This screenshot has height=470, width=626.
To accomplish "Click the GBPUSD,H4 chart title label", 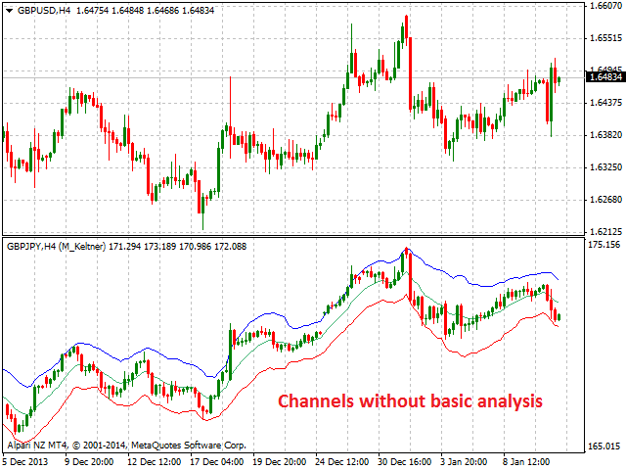I will [x=42, y=9].
